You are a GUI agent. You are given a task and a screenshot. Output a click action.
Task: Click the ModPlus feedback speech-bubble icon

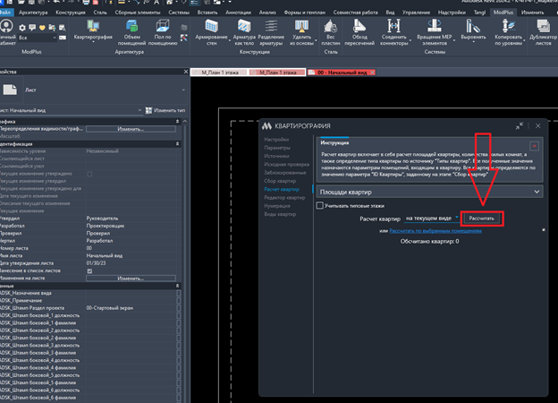[x=32, y=28]
